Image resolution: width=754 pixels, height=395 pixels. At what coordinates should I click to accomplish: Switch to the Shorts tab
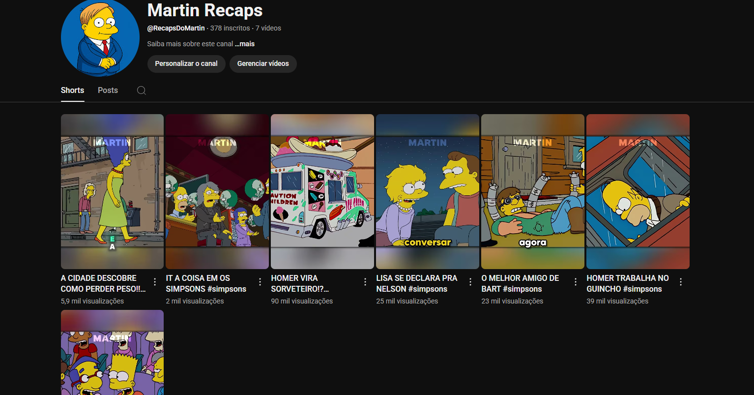(x=72, y=91)
